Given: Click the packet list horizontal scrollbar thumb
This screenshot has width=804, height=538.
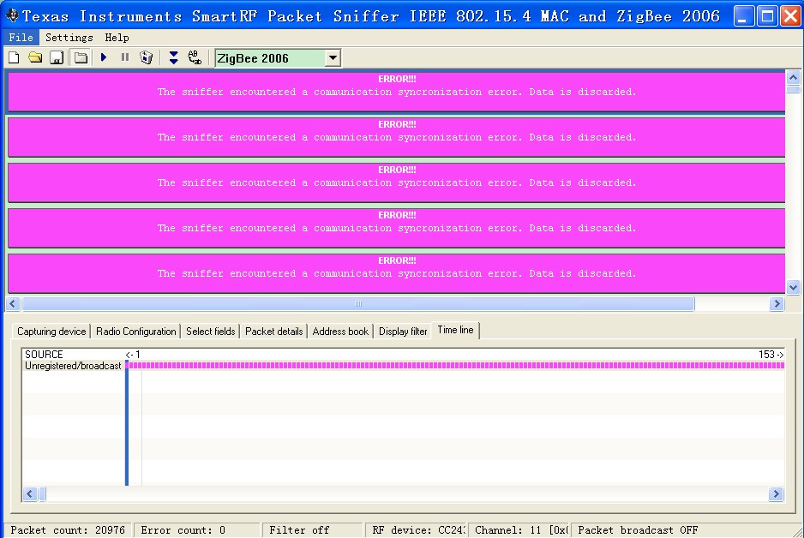Looking at the screenshot, I should [x=358, y=304].
